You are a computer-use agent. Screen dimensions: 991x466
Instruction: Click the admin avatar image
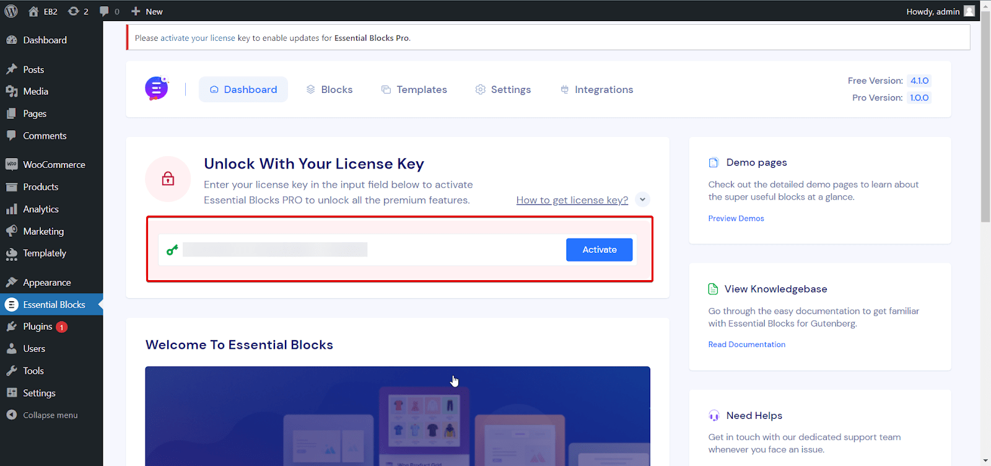point(969,11)
